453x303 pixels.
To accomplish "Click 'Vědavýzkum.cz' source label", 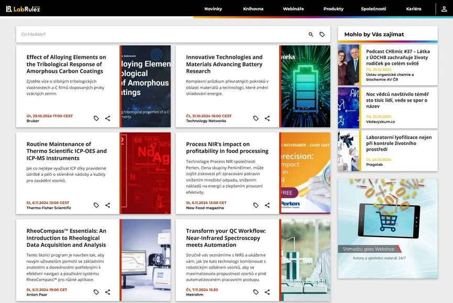I will pos(380,122).
